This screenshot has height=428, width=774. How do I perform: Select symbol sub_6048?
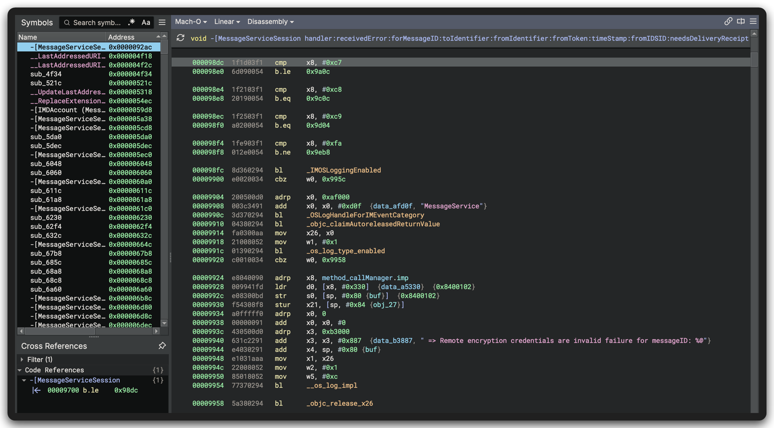pyautogui.click(x=89, y=164)
